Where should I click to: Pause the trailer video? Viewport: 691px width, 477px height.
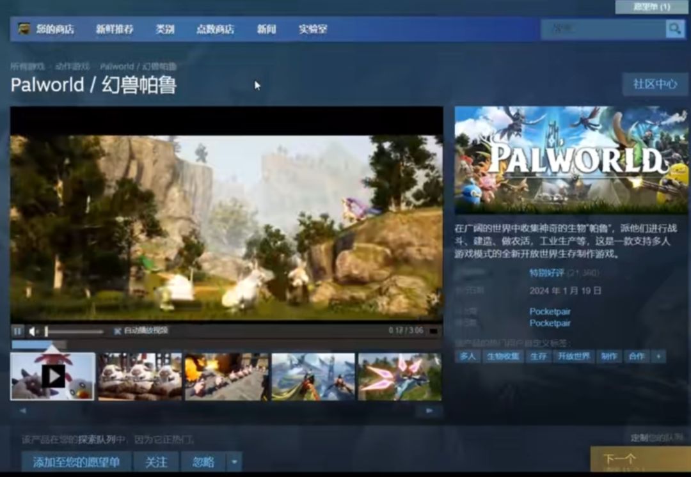click(x=18, y=331)
